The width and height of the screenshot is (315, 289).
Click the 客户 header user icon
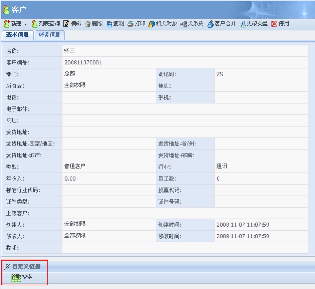click(x=6, y=9)
